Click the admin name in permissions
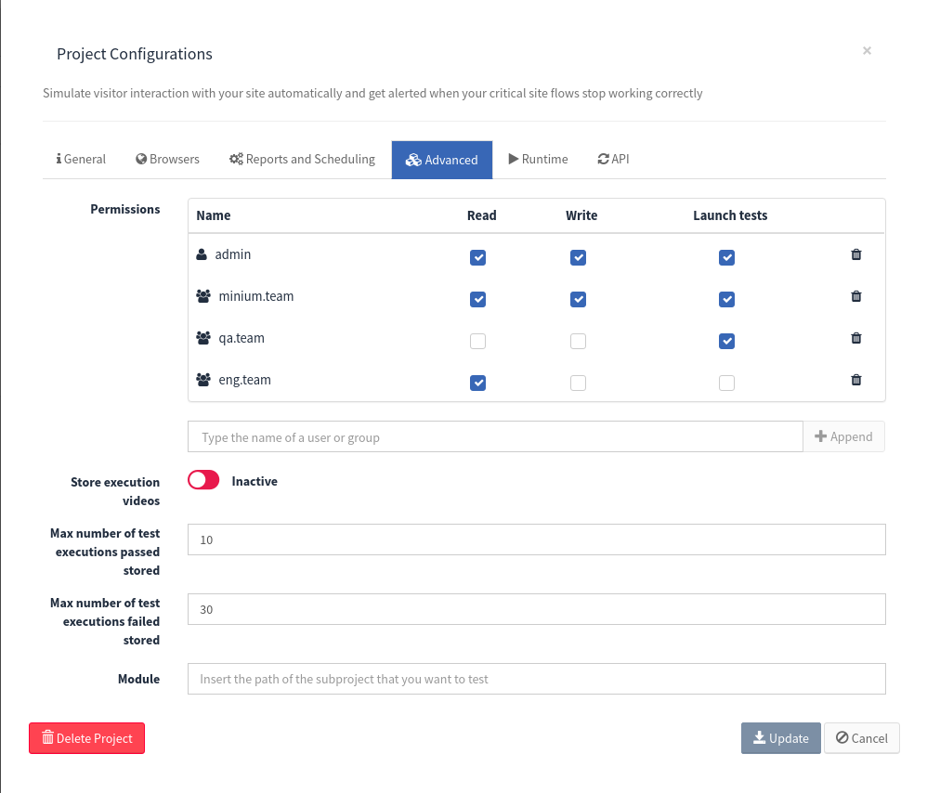Screen dimensions: 927x793 [x=233, y=254]
